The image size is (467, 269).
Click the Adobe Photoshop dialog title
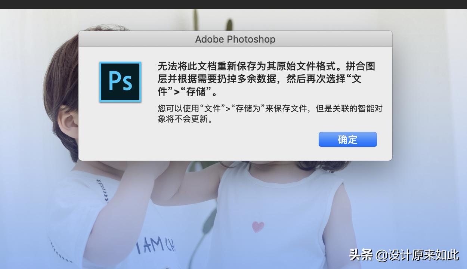click(x=235, y=39)
